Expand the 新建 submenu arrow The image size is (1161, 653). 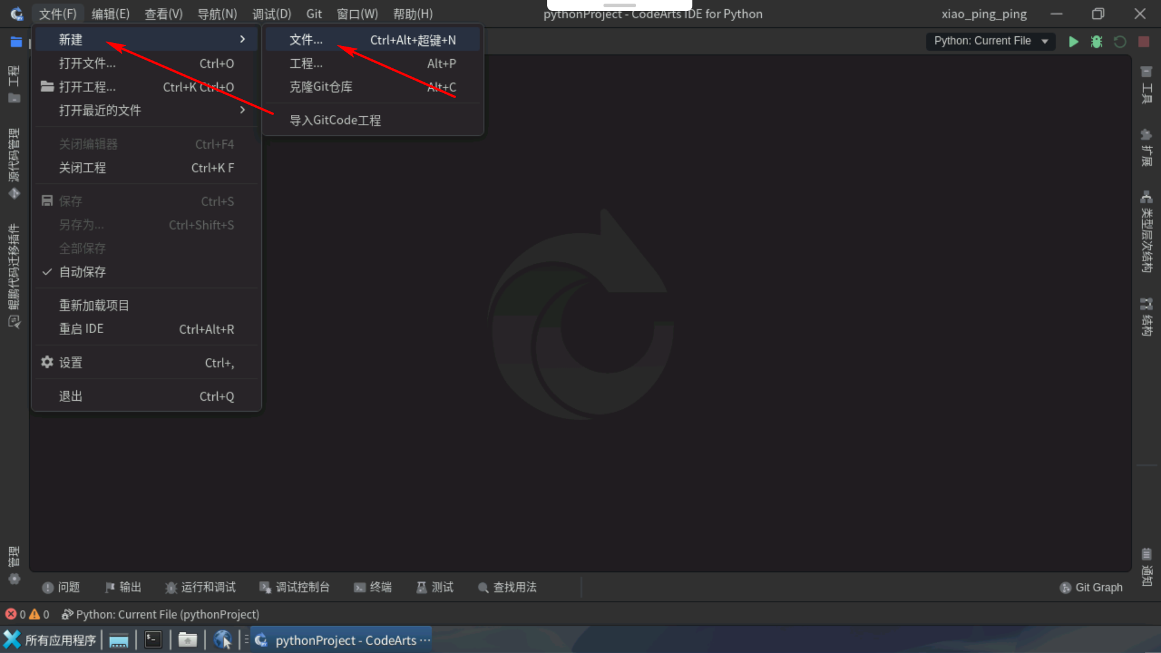click(242, 39)
